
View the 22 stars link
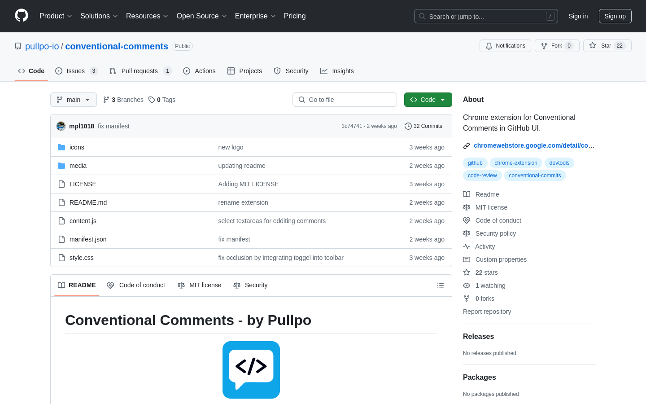coord(480,272)
